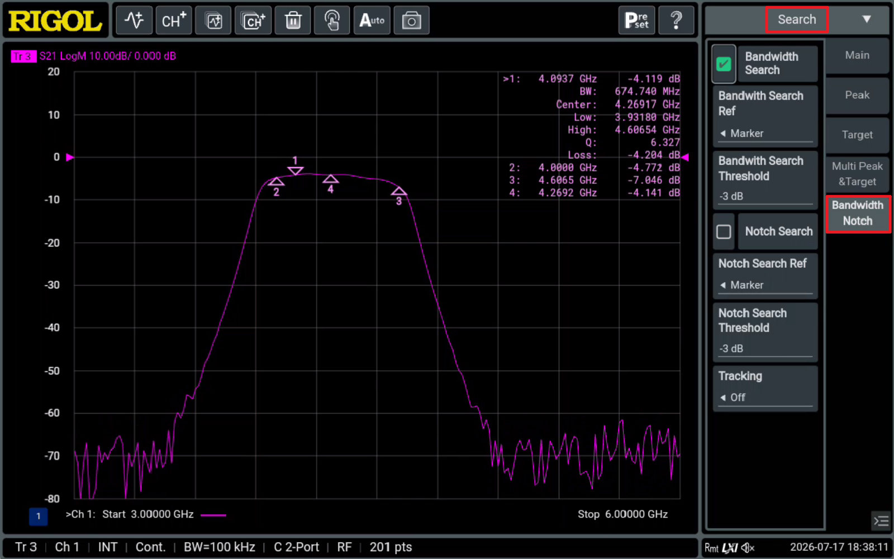
Task: Tap the touch gesture hand icon
Action: pyautogui.click(x=332, y=21)
